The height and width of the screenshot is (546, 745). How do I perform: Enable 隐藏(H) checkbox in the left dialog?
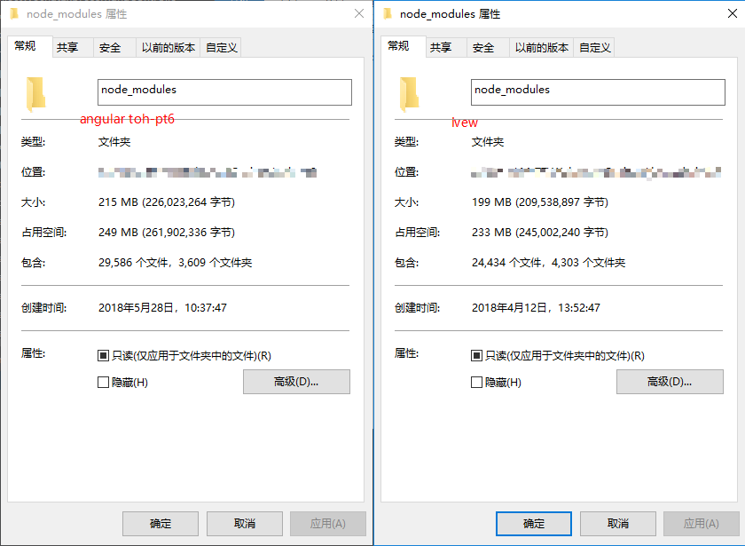103,383
